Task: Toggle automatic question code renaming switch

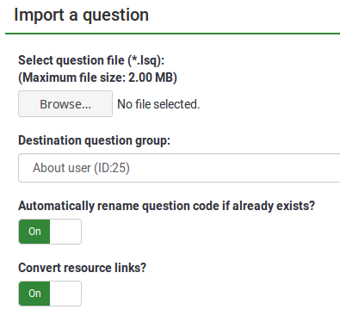Action: pos(50,232)
